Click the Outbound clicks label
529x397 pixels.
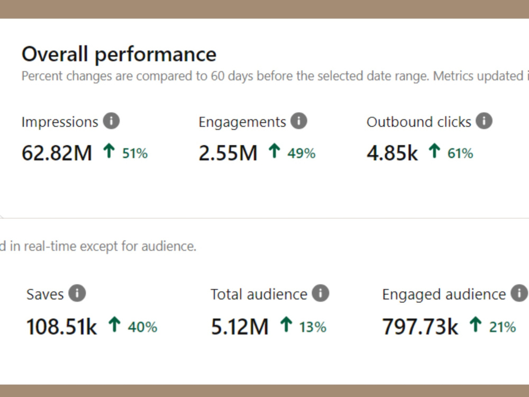pyautogui.click(x=419, y=122)
